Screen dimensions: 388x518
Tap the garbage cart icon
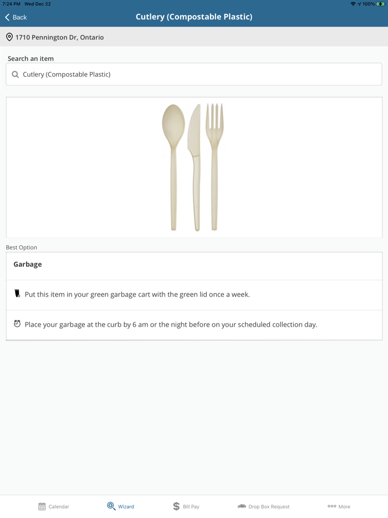[x=17, y=294]
